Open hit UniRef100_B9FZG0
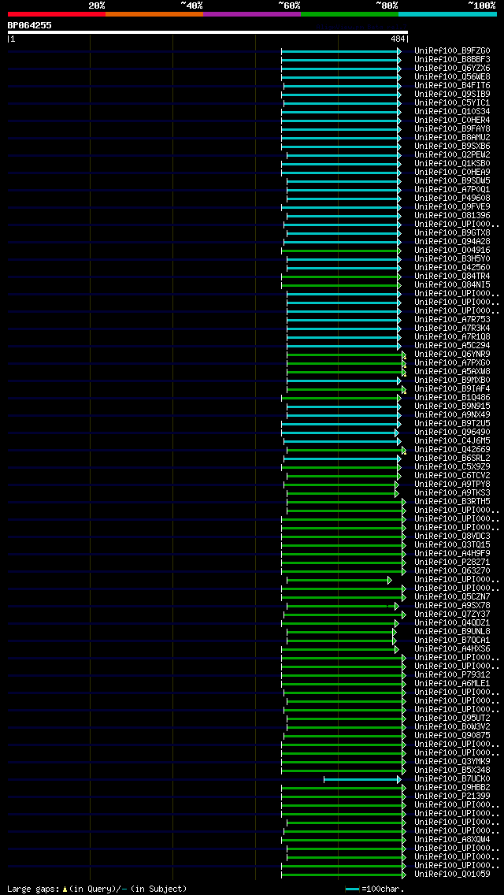Image resolution: width=504 pixels, height=895 pixels. tap(452, 50)
